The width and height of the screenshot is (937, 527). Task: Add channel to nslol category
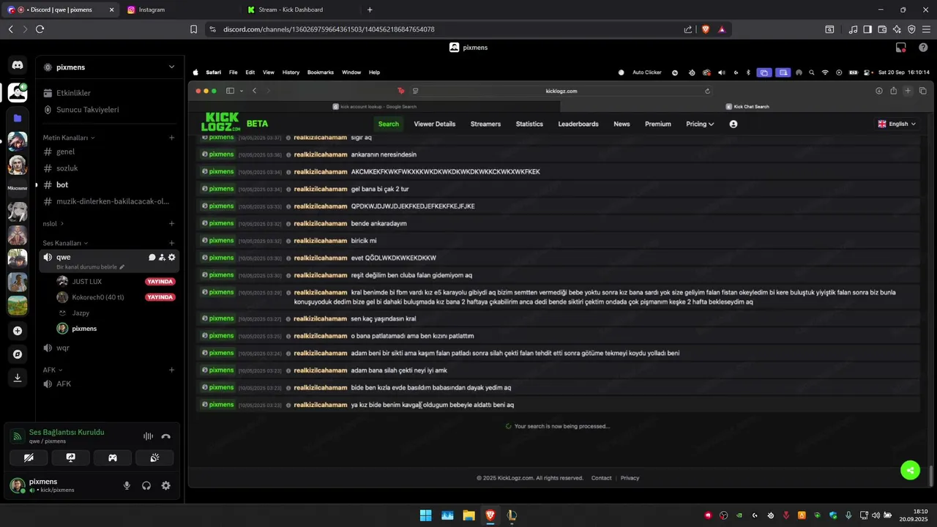pyautogui.click(x=172, y=223)
